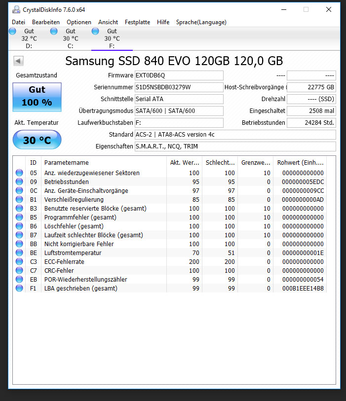Click status orb for Löschfehler row
This screenshot has width=346, height=401.
click(x=19, y=226)
